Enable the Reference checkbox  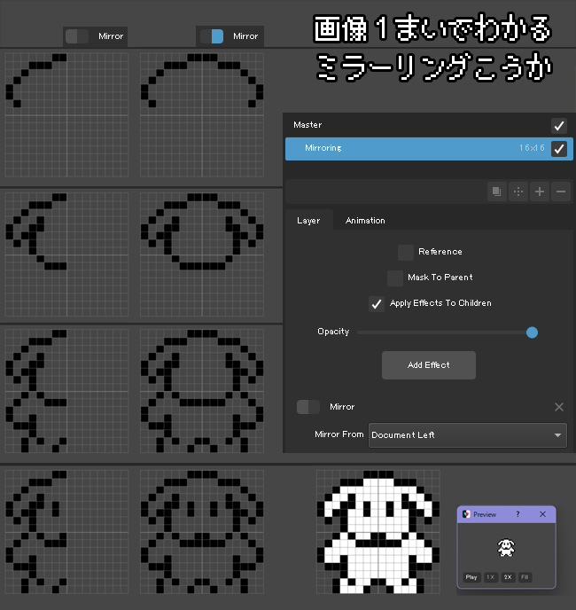[406, 252]
